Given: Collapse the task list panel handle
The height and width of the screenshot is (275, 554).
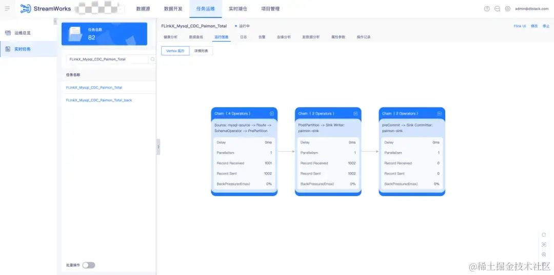Looking at the screenshot, I should click(159, 146).
